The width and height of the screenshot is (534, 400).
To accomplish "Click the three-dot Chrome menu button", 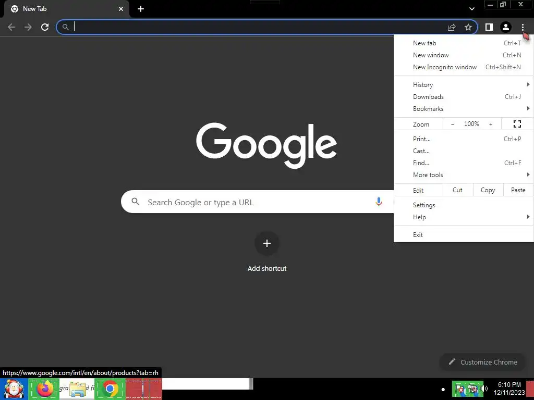I will click(x=523, y=27).
